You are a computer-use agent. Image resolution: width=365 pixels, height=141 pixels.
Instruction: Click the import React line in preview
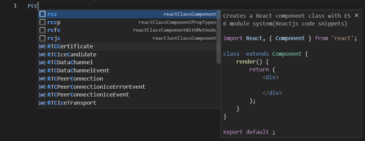point(290,38)
